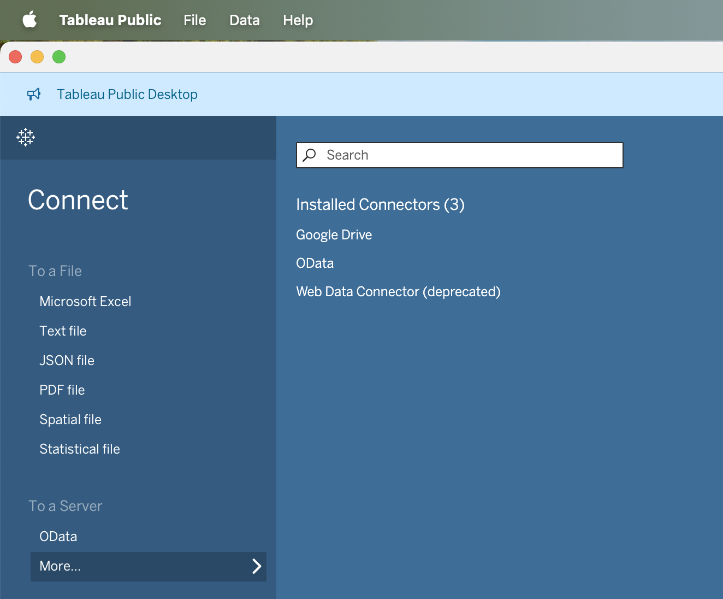Screen dimensions: 723x599
Task: Open the Data menu
Action: (x=245, y=20)
